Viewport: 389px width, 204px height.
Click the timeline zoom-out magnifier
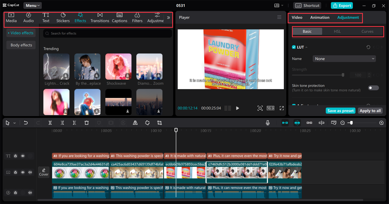343,123
